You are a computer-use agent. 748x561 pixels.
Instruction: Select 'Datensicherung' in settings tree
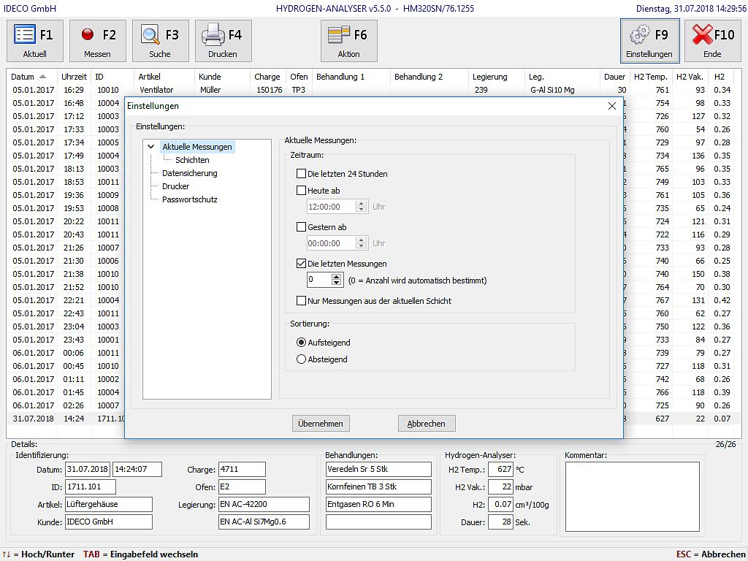pyautogui.click(x=189, y=173)
